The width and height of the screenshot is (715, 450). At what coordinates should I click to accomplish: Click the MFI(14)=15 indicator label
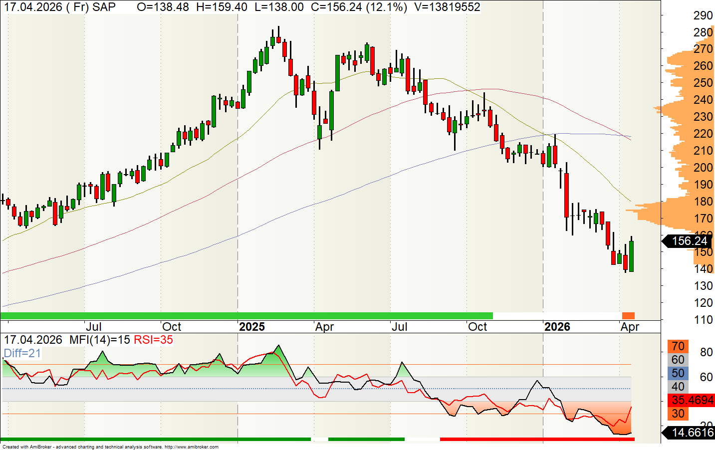point(99,340)
